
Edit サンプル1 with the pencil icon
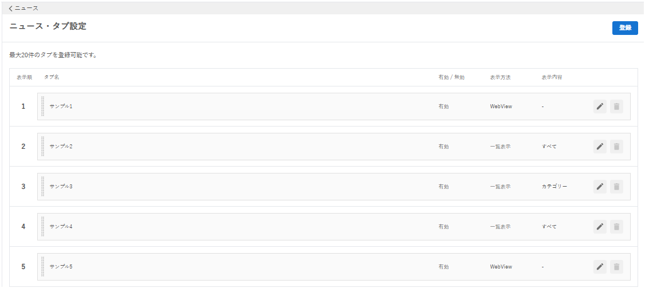600,106
